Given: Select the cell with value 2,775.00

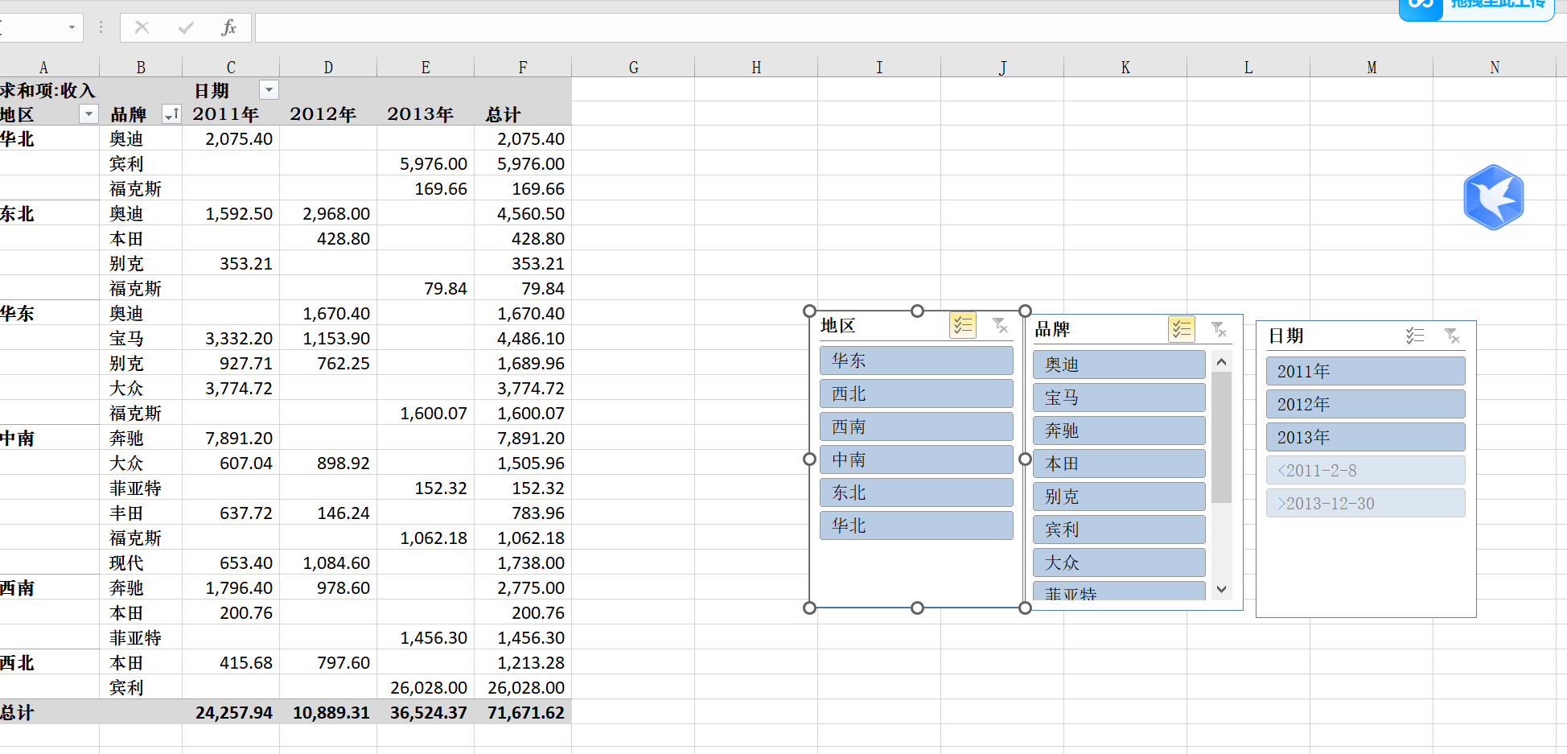Looking at the screenshot, I should (x=523, y=587).
